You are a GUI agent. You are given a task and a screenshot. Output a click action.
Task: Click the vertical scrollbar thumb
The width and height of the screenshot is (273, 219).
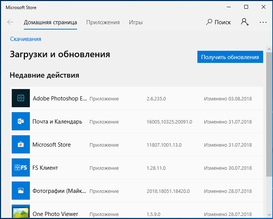pos(269,114)
